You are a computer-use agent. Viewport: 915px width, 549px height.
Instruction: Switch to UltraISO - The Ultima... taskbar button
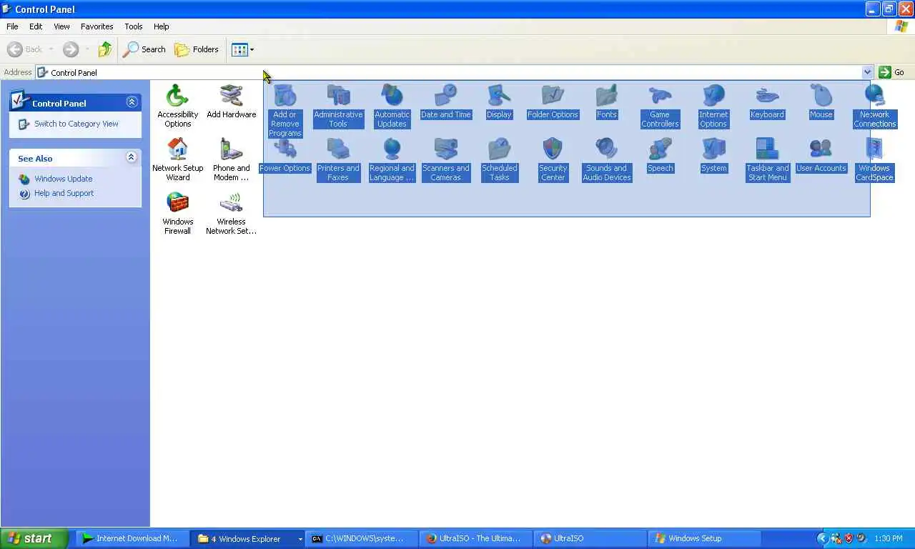(476, 538)
